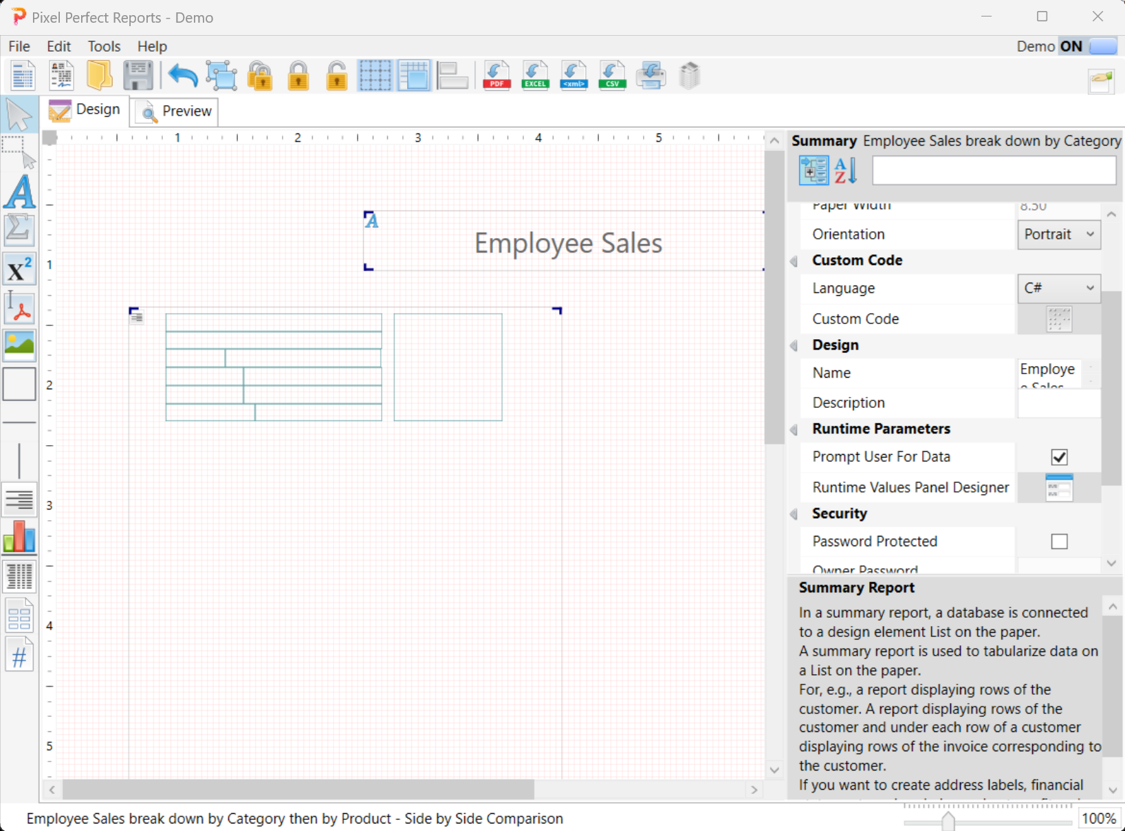Select the vertical line tool
This screenshot has height=831, width=1125.
tap(19, 460)
